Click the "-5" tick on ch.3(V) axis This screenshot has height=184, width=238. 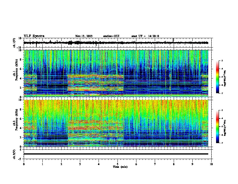coord(20,159)
